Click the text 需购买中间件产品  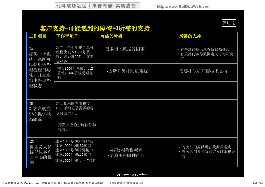pos(126,155)
